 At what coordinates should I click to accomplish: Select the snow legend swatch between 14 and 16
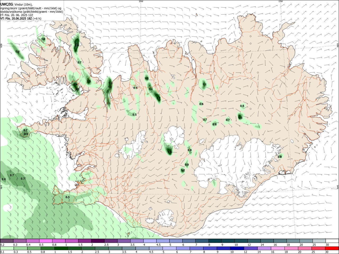click(x=267, y=241)
